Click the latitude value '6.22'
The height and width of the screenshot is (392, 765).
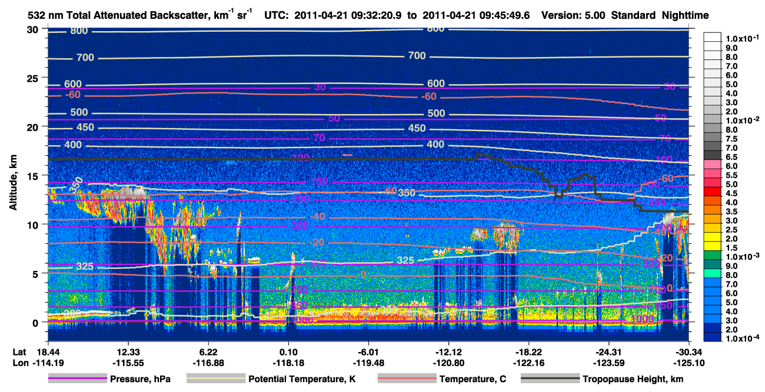(208, 352)
